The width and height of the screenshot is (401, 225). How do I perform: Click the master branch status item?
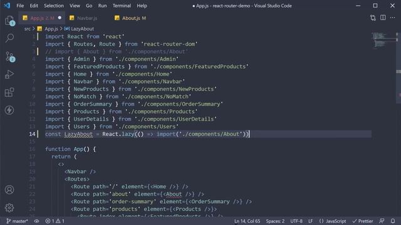click(17, 221)
